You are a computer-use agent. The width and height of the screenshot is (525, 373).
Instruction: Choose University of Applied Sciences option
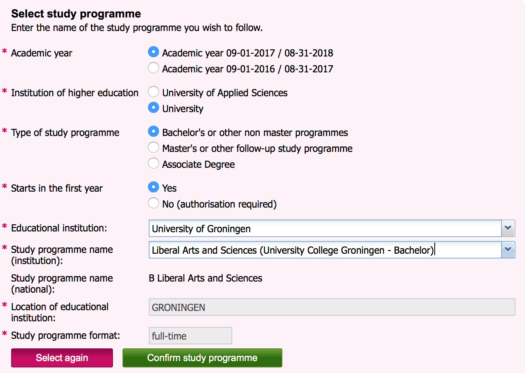click(x=154, y=92)
